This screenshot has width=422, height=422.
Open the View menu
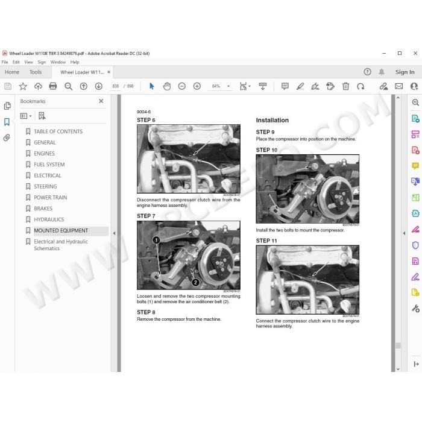click(x=28, y=62)
